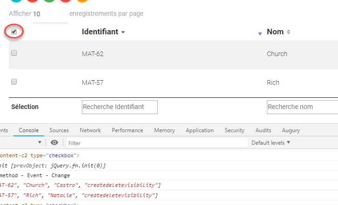Click into the Recherche nom field
This screenshot has height=205, width=338.
point(302,107)
